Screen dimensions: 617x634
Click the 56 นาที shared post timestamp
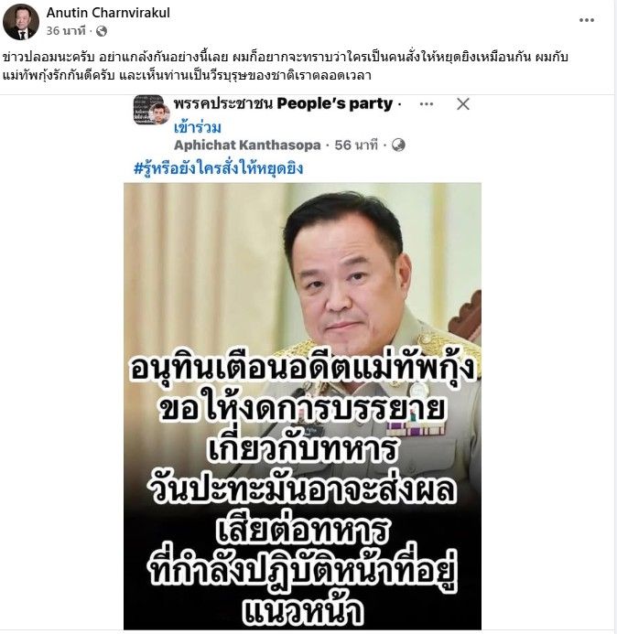(356, 145)
